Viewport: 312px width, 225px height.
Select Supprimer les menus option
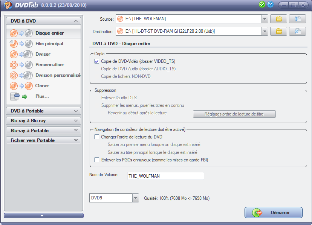143,105
